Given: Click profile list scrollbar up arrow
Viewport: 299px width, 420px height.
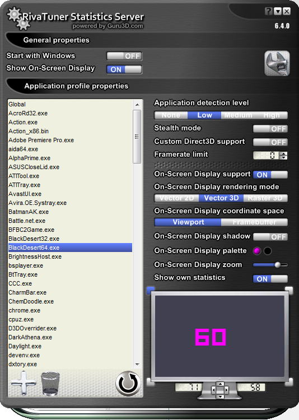Looking at the screenshot, I should 137,105.
